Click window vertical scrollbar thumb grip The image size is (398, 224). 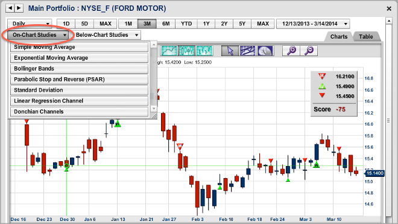tap(388, 120)
